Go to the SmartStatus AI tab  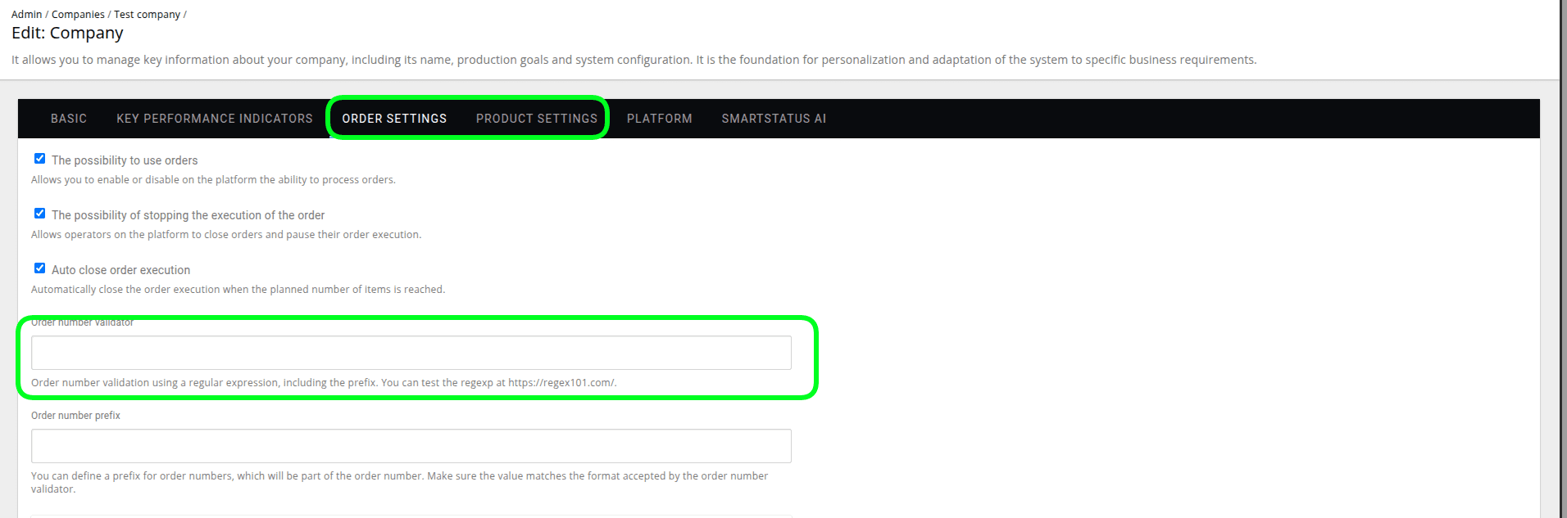coord(774,119)
